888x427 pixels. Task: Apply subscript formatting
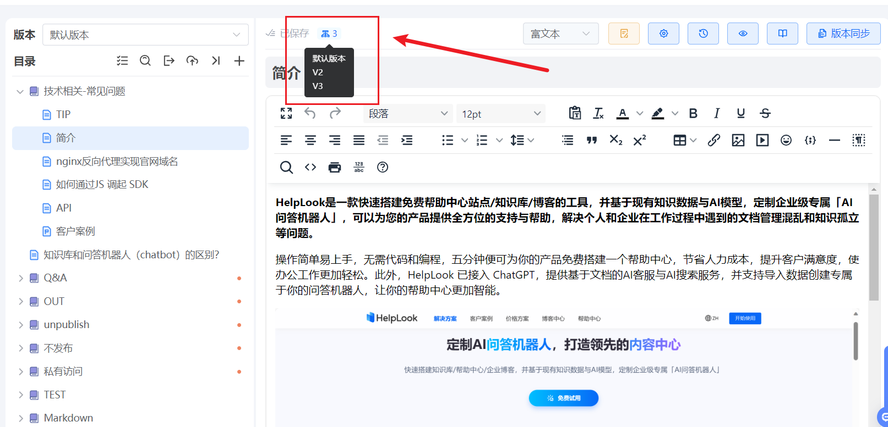point(615,140)
